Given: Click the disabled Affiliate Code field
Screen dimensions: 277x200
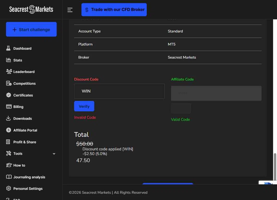Looking at the screenshot, I should tap(216, 93).
